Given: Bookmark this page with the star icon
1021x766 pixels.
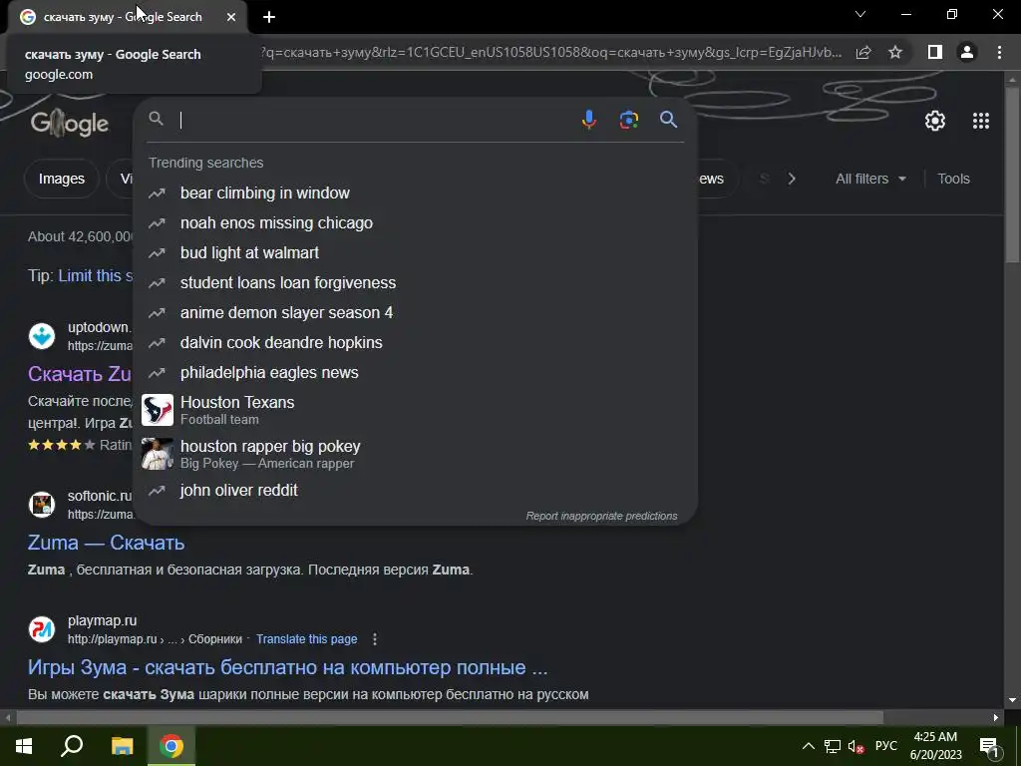Looking at the screenshot, I should pyautogui.click(x=895, y=52).
